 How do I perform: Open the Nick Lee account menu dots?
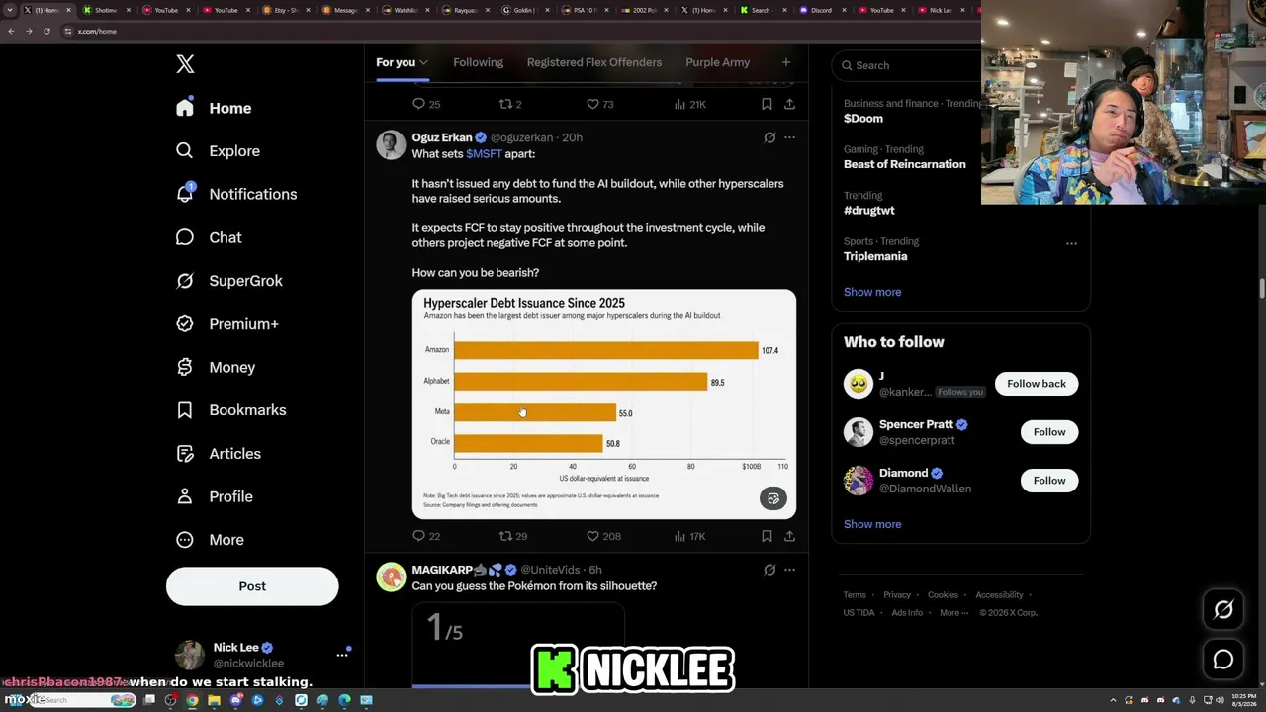[342, 655]
